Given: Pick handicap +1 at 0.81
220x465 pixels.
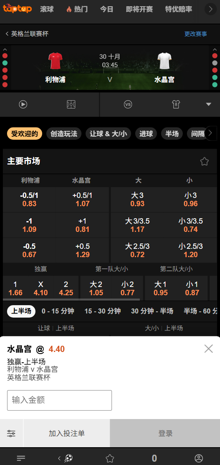Looking at the screenshot, I should [x=82, y=225].
